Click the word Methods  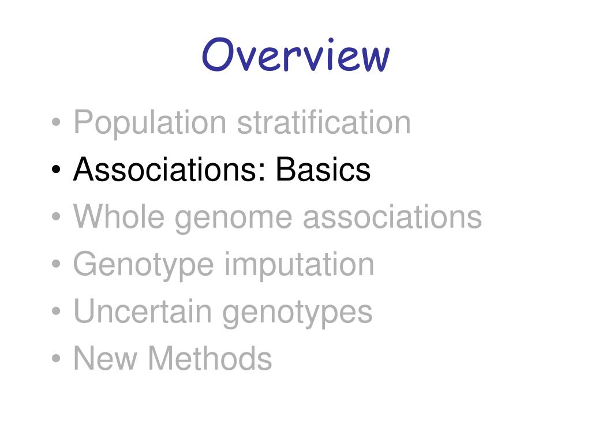tap(210, 358)
